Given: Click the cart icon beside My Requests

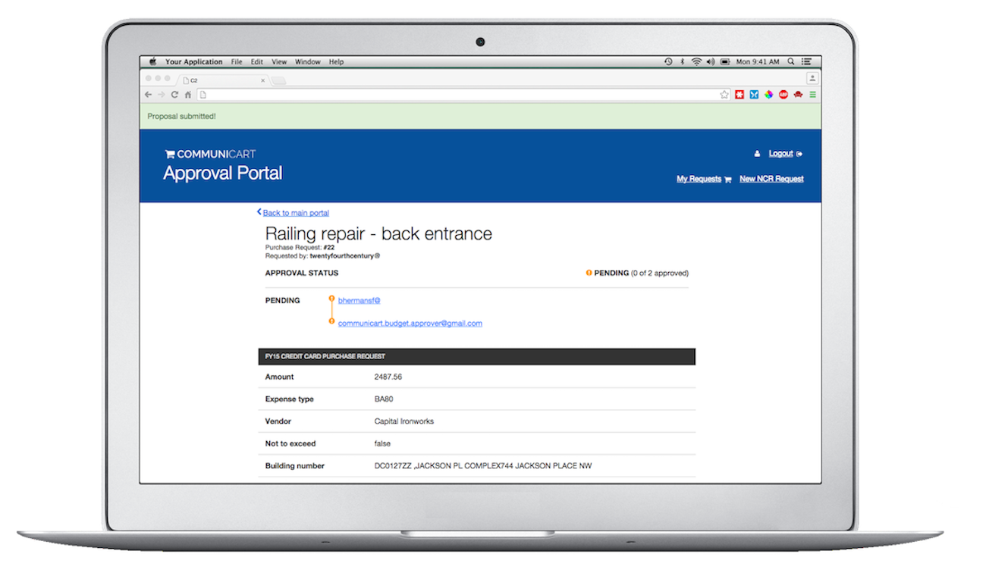Looking at the screenshot, I should (x=727, y=179).
